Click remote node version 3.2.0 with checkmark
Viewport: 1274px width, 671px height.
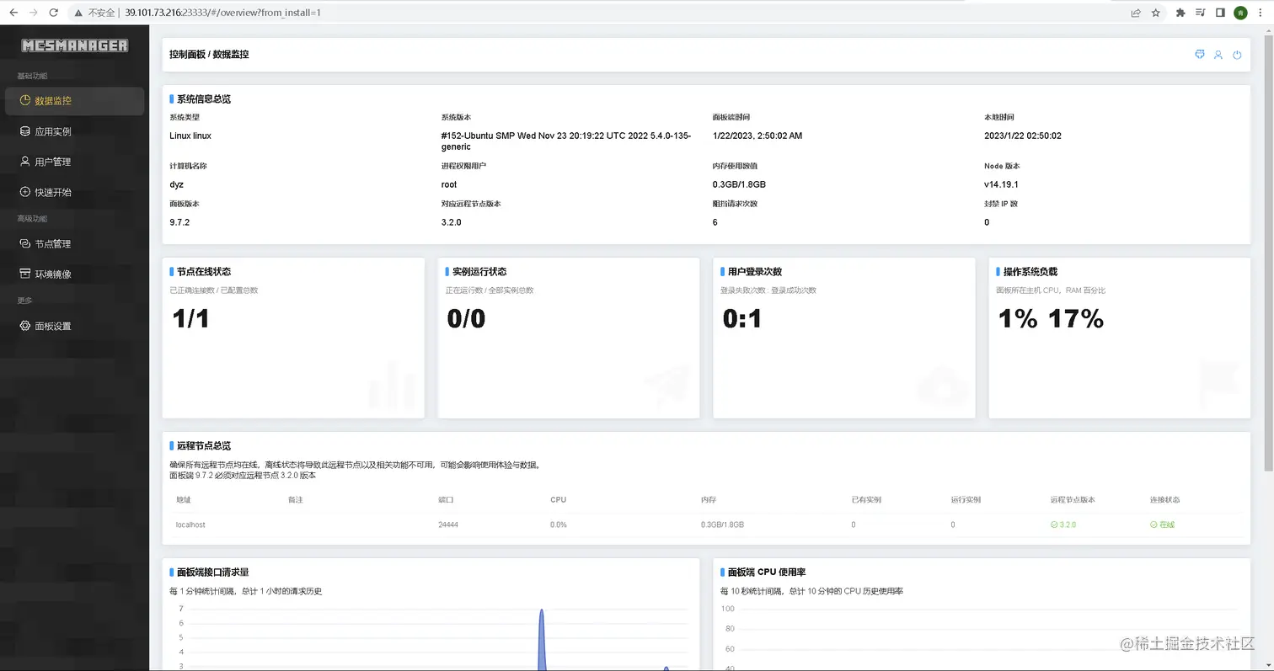point(1063,525)
